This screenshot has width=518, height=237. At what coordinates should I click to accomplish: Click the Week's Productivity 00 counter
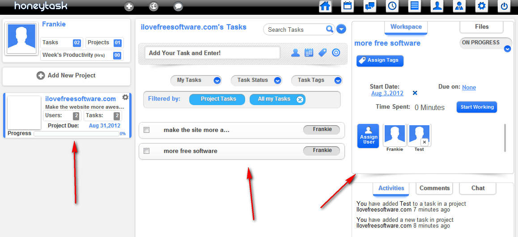tap(81, 55)
